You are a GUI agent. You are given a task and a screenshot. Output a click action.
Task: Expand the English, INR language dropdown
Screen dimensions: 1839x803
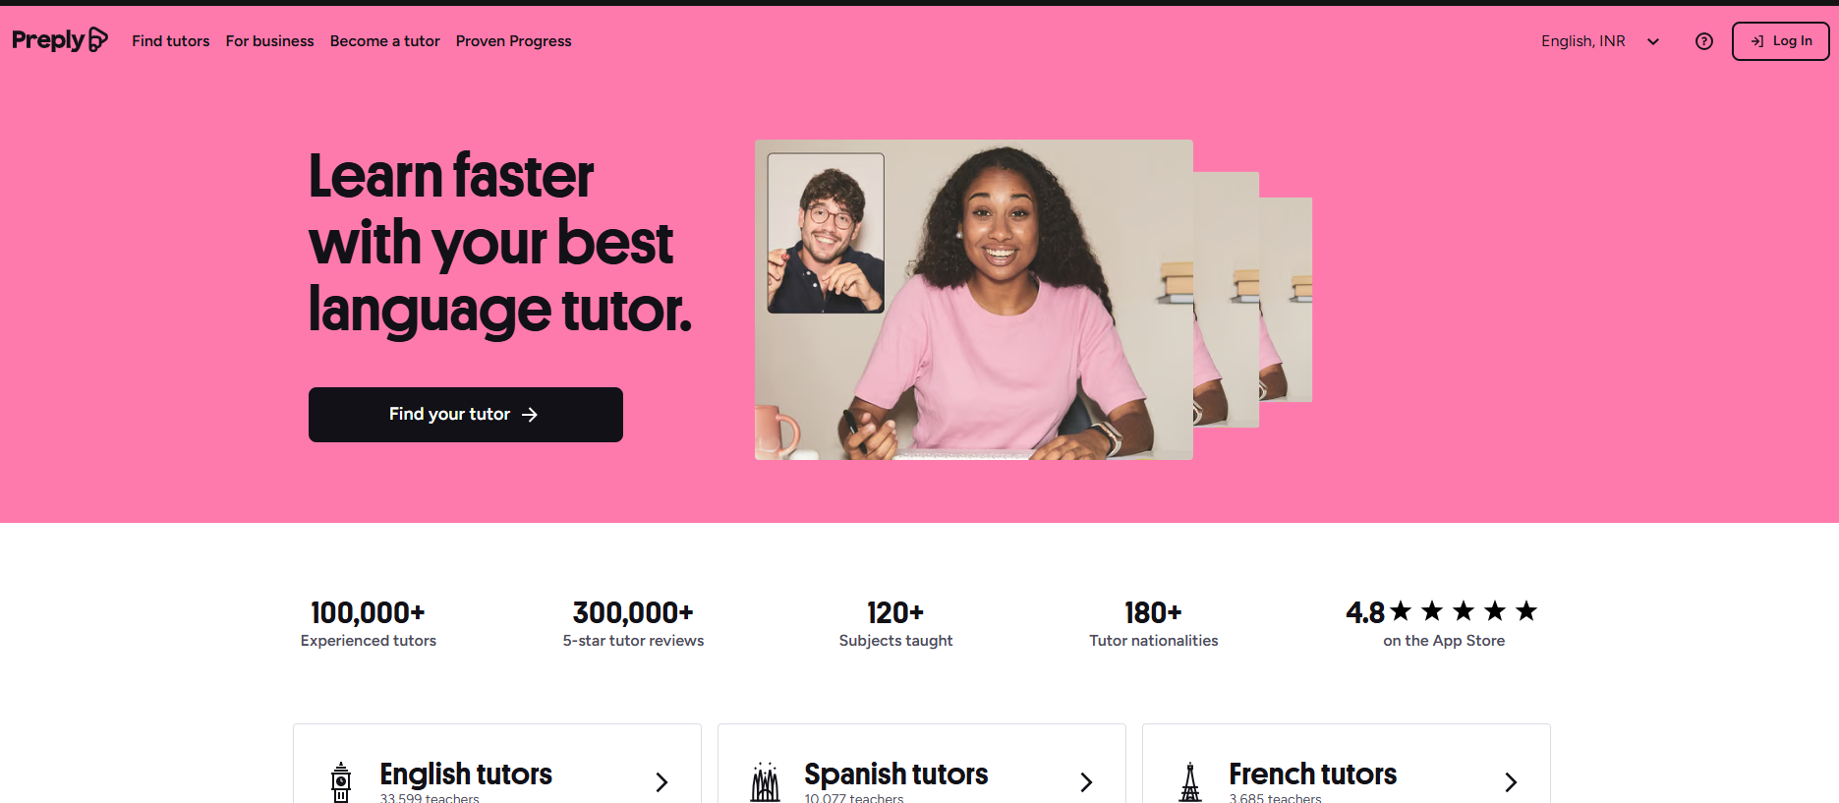[1600, 41]
